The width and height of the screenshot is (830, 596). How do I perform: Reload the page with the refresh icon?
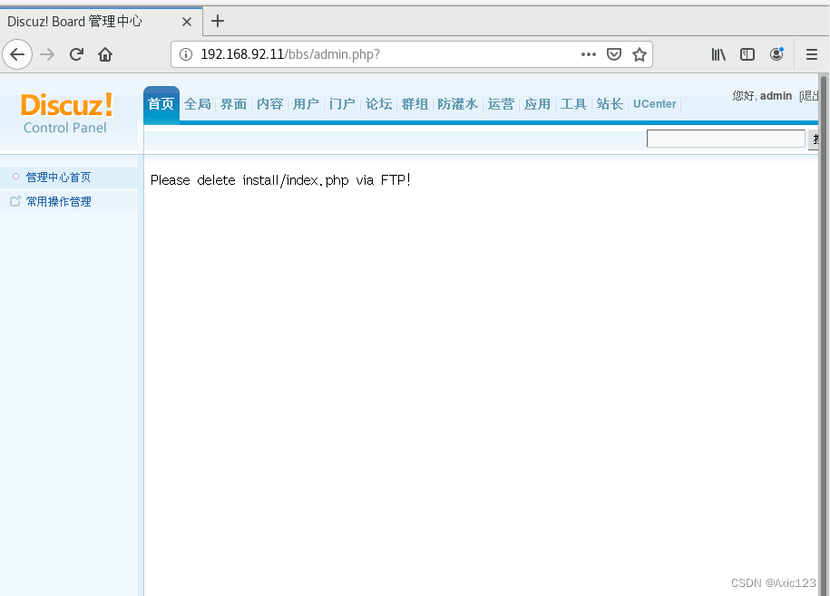(x=76, y=54)
